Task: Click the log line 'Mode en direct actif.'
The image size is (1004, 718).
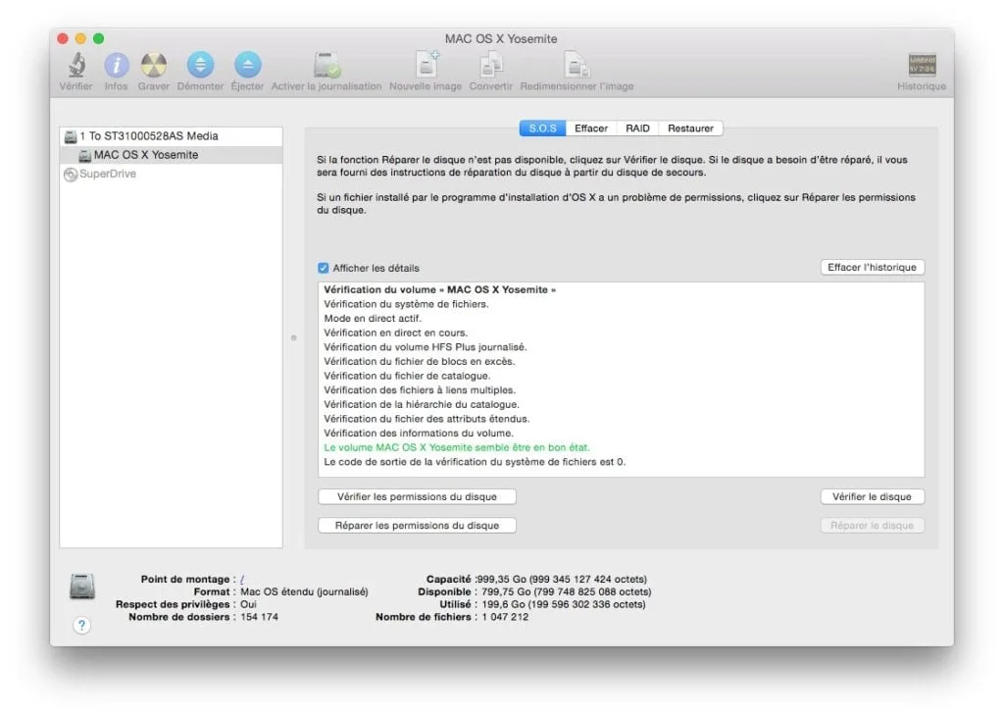Action: [x=373, y=319]
